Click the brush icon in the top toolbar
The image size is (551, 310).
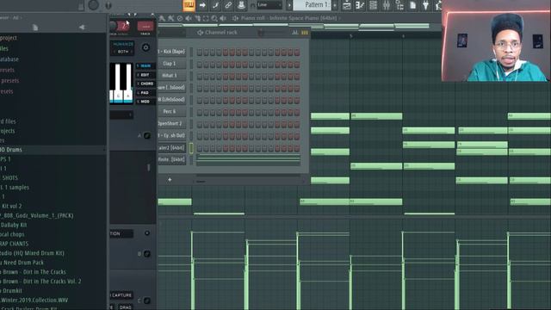(215, 5)
